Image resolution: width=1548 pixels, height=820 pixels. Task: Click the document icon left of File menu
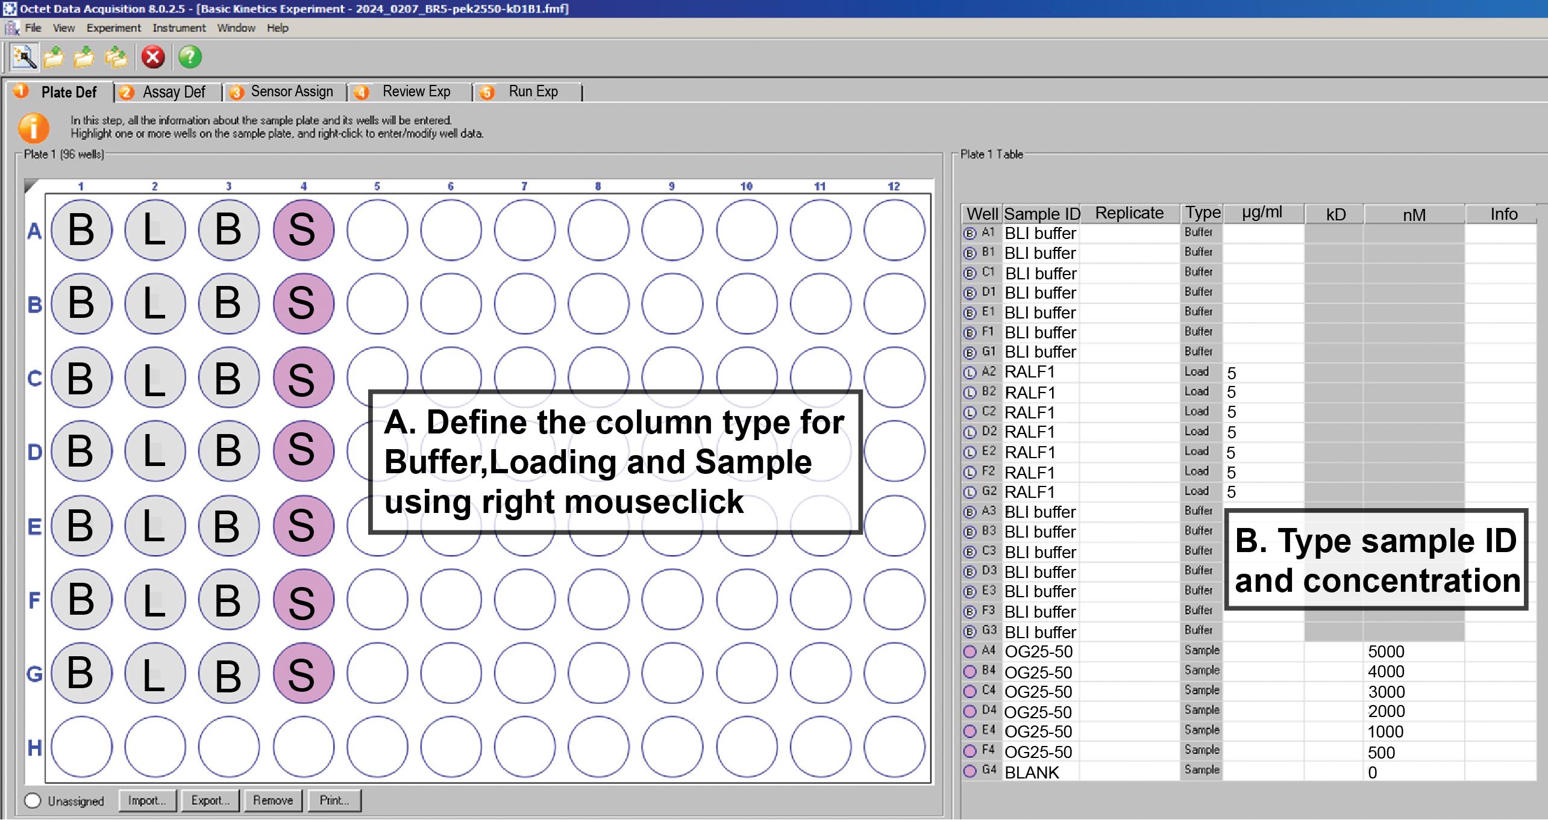click(12, 28)
